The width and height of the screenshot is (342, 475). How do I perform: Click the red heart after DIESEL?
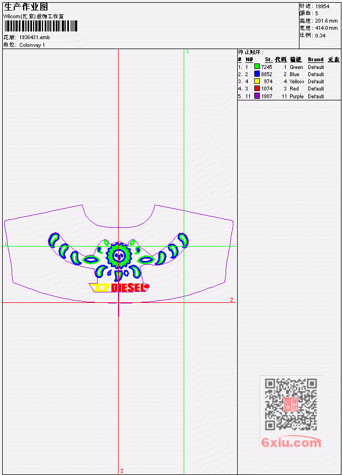(x=147, y=286)
